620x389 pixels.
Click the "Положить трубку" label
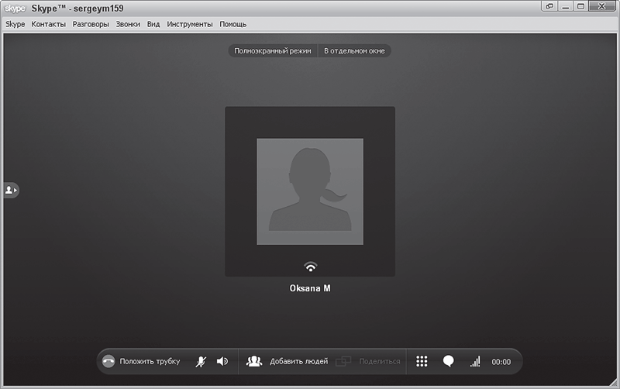[150, 361]
